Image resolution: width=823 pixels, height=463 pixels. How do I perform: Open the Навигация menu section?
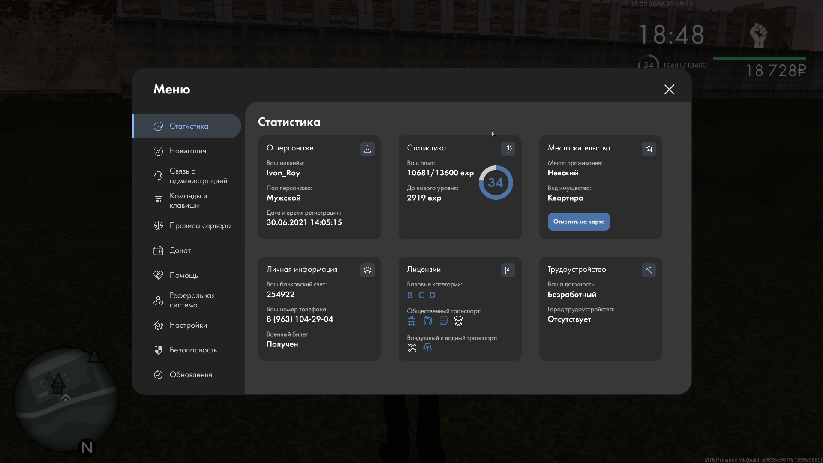188,151
